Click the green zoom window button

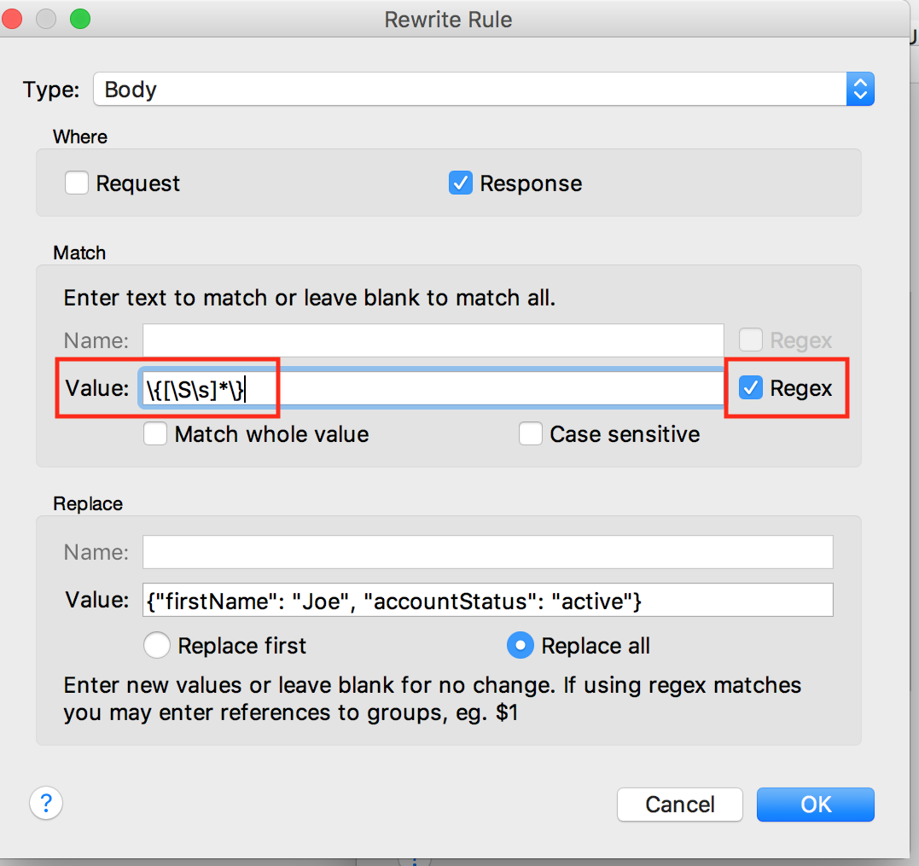click(x=79, y=19)
